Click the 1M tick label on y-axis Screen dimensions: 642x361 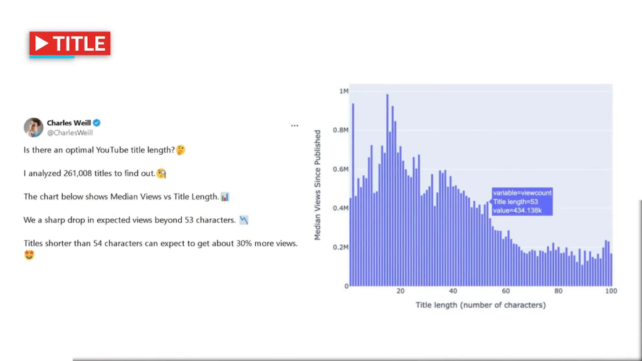click(344, 92)
